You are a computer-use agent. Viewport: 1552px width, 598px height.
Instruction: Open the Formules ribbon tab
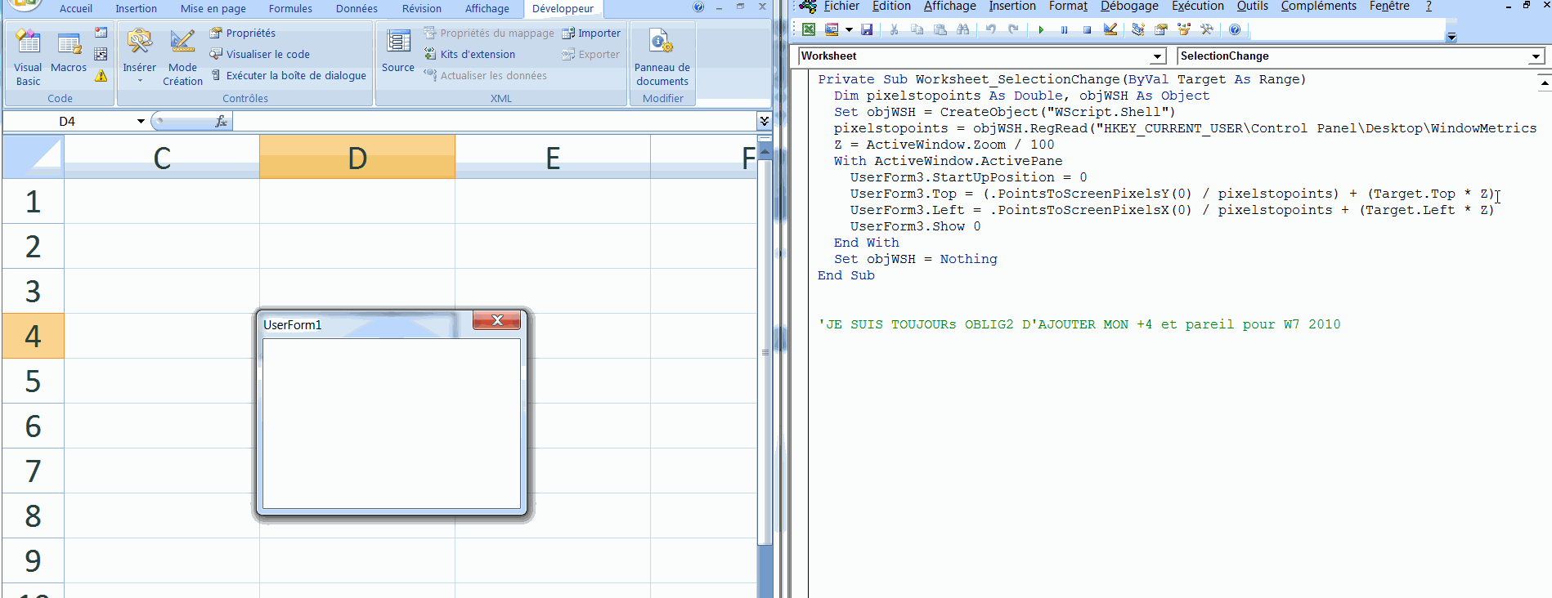point(290,8)
